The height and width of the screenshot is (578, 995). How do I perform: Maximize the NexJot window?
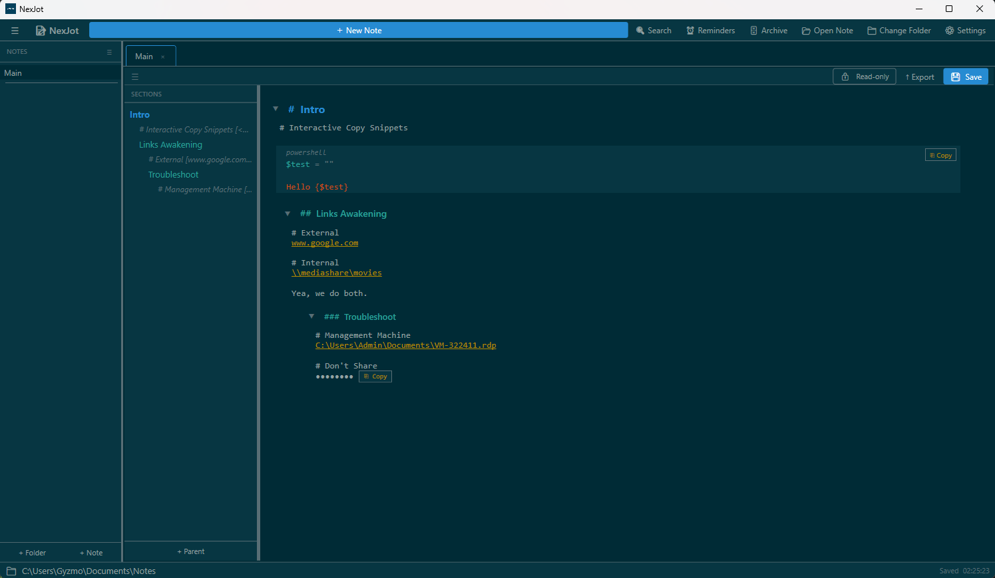(x=949, y=9)
